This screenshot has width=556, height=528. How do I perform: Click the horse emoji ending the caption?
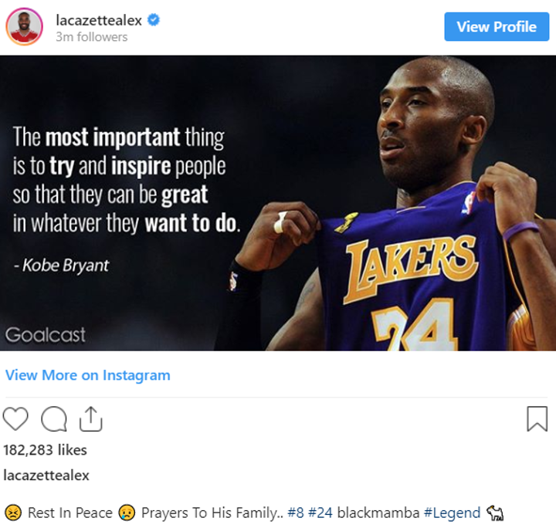(494, 513)
